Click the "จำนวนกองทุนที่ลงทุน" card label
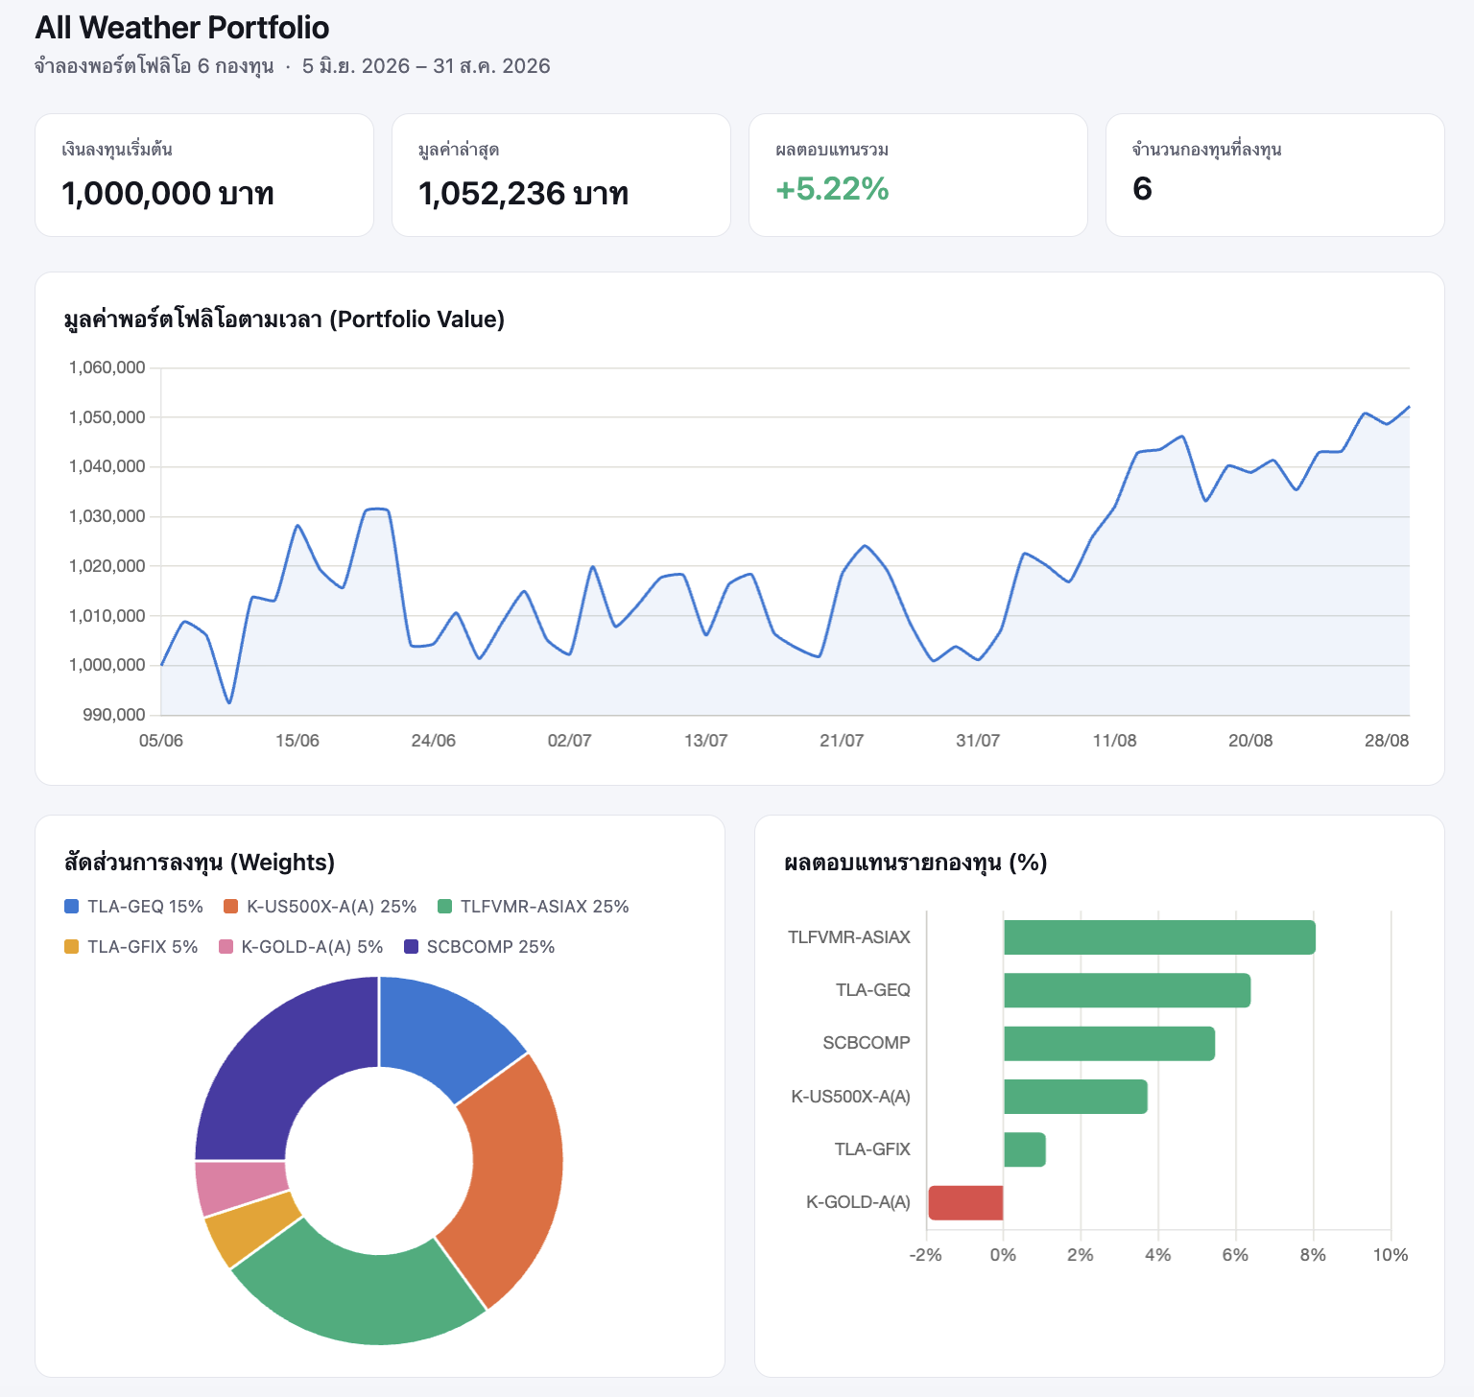1474x1397 pixels. click(1207, 150)
